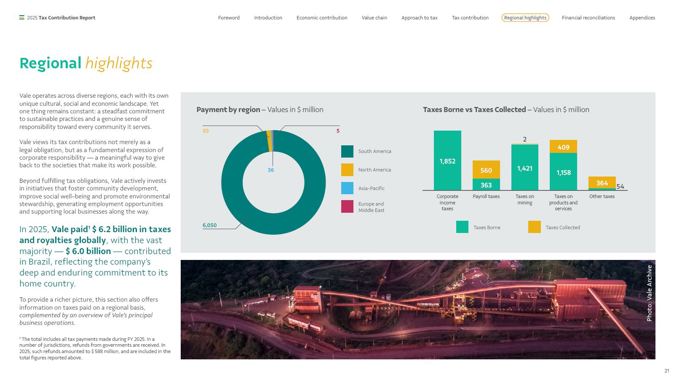The width and height of the screenshot is (674, 380).
Task: Click the red 5 donut chart label
Action: 338,131
